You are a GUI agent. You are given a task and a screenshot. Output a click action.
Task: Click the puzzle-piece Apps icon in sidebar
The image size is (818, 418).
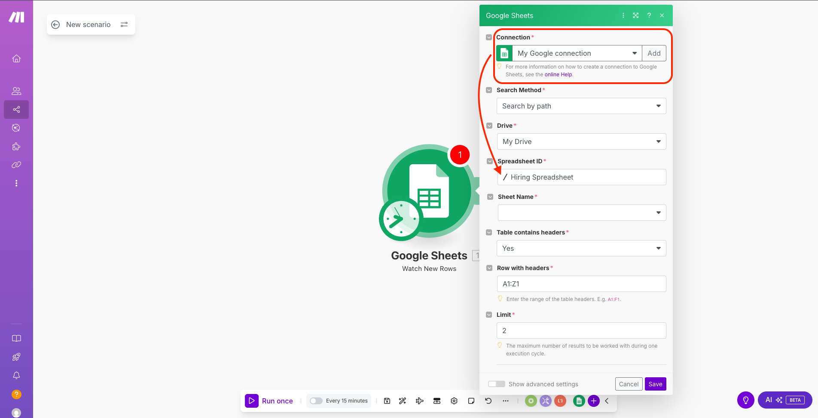pos(16,146)
